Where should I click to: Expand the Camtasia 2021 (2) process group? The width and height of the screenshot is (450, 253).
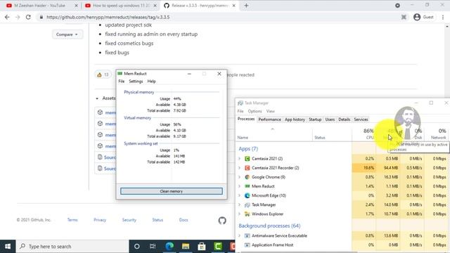click(x=239, y=159)
